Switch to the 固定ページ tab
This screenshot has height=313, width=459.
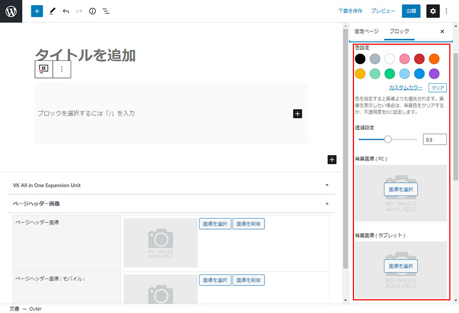tap(367, 32)
